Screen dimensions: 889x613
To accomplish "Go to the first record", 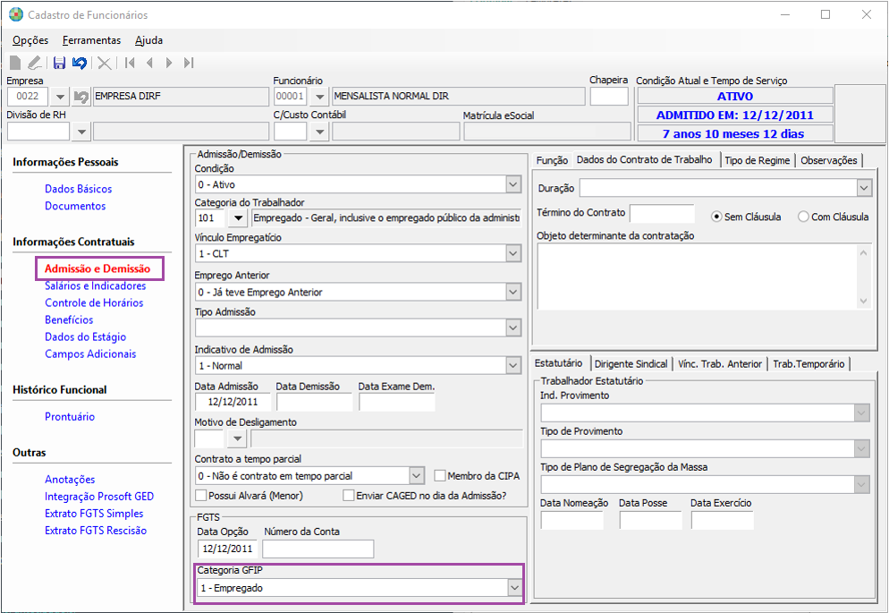I will click(130, 63).
